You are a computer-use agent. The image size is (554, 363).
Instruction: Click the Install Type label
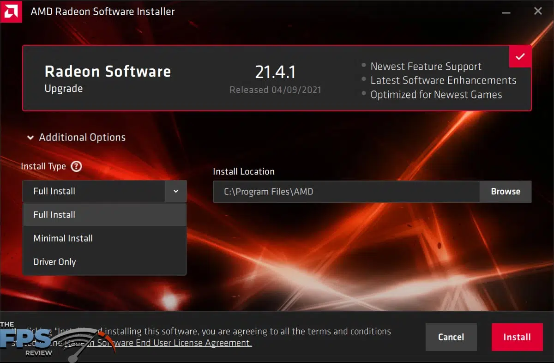(44, 166)
